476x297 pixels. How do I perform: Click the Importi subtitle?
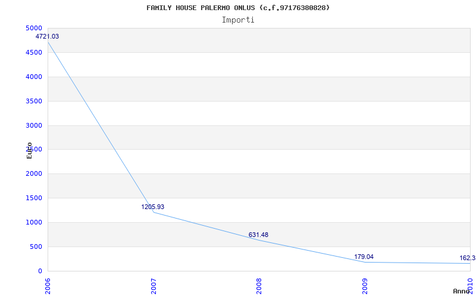tap(238, 20)
